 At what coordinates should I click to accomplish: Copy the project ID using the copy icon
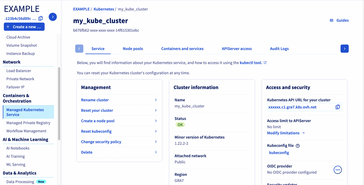[41, 18]
